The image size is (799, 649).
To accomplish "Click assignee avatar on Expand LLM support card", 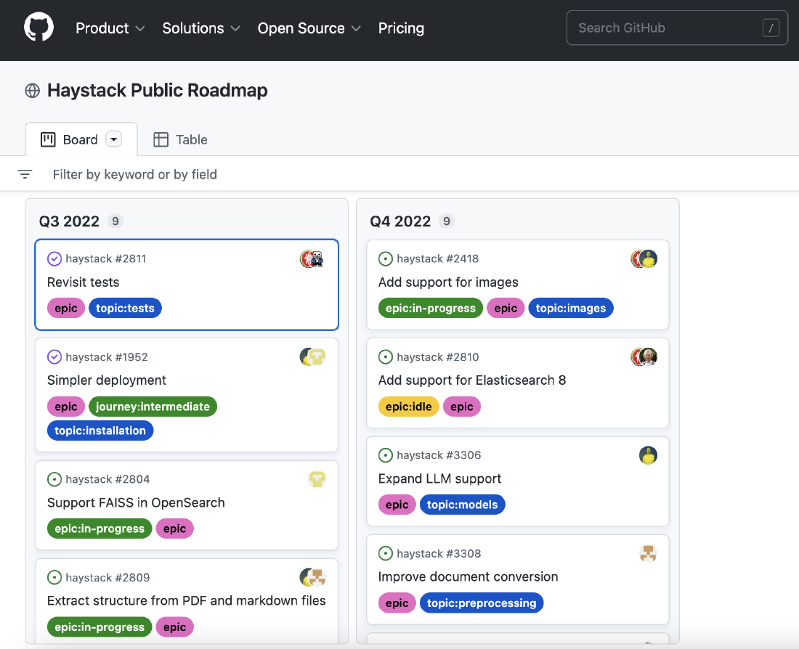I will [x=648, y=455].
